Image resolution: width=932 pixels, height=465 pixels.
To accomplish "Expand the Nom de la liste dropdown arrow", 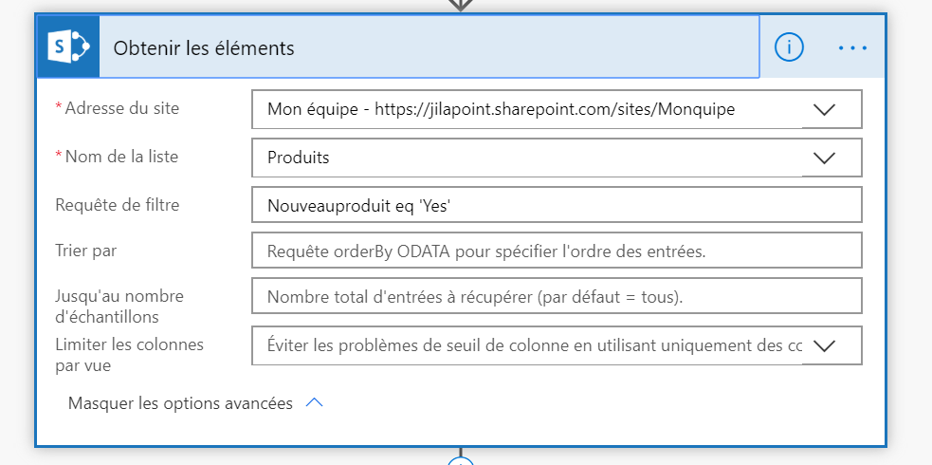I will (x=824, y=158).
